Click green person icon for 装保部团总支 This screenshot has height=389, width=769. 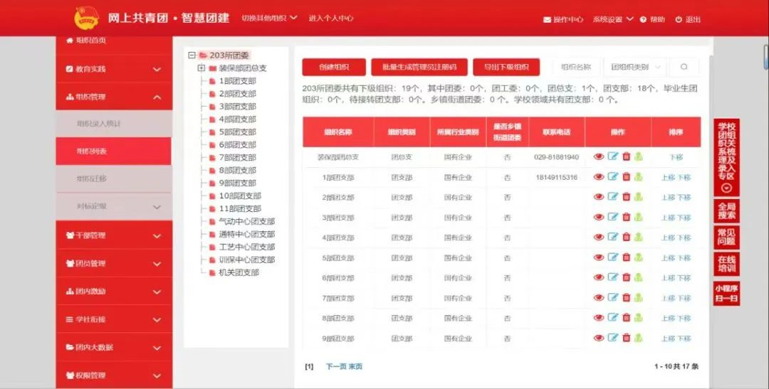coord(638,156)
